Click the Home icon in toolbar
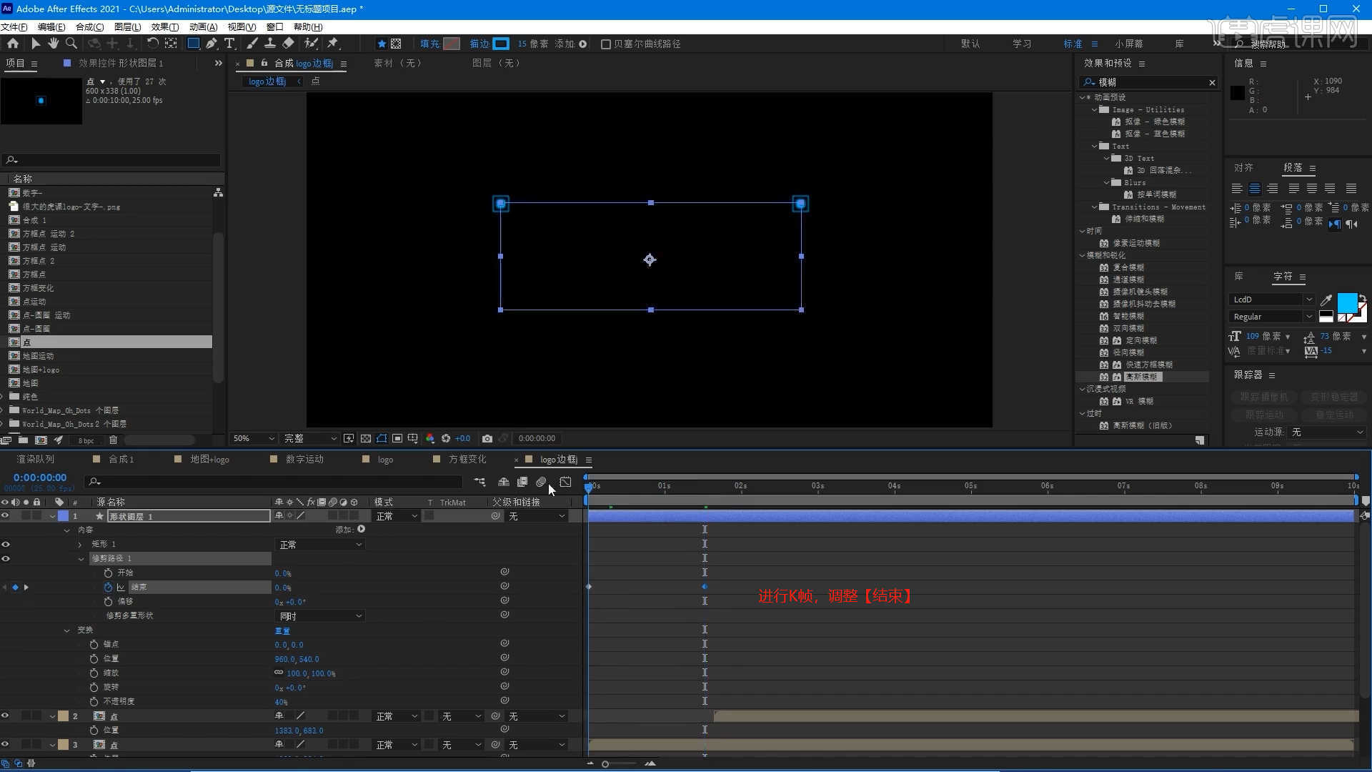The height and width of the screenshot is (772, 1372). coord(13,44)
